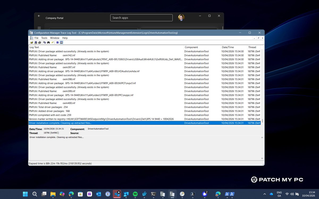319x199 pixels.
Task: Open Spotify from the taskbar
Action: [135, 194]
